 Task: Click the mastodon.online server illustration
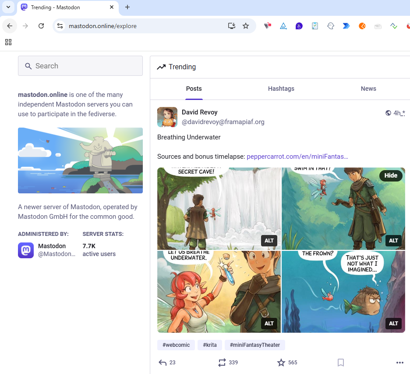tap(80, 160)
